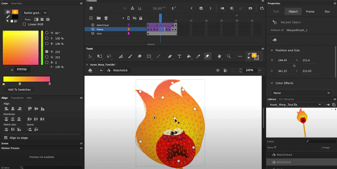Click the graph icon in Timeline header
The height and width of the screenshot is (169, 337).
point(140,9)
